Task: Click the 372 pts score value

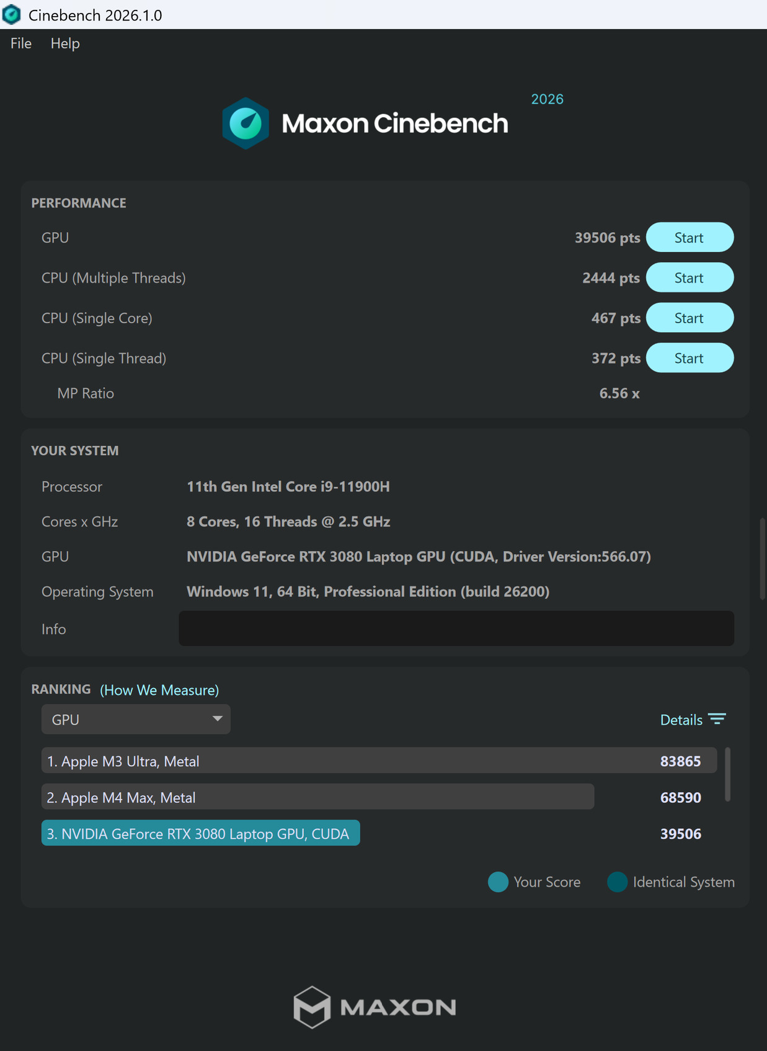Action: [x=616, y=358]
